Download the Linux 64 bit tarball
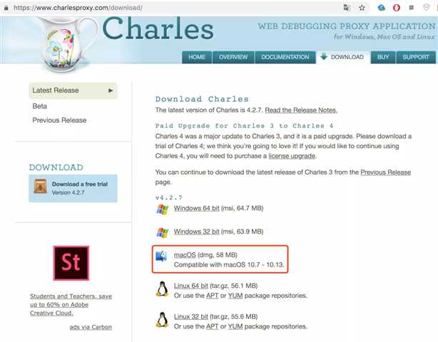This screenshot has width=438, height=342. pyautogui.click(x=190, y=286)
